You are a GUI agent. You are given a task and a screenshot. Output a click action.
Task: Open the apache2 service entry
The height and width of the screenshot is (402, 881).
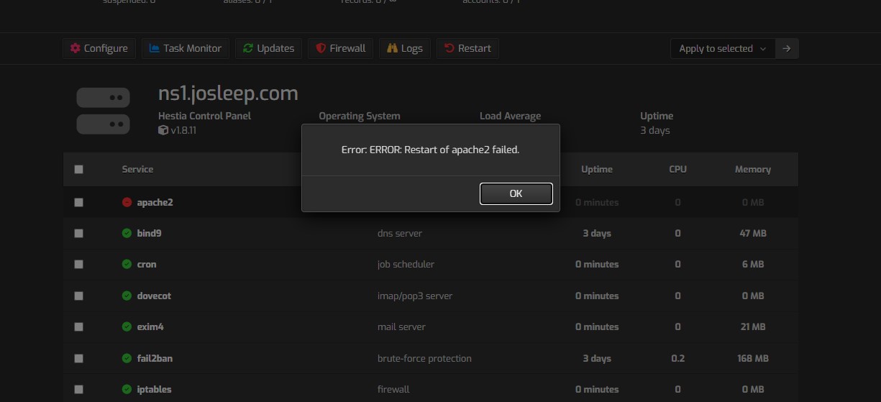[155, 202]
